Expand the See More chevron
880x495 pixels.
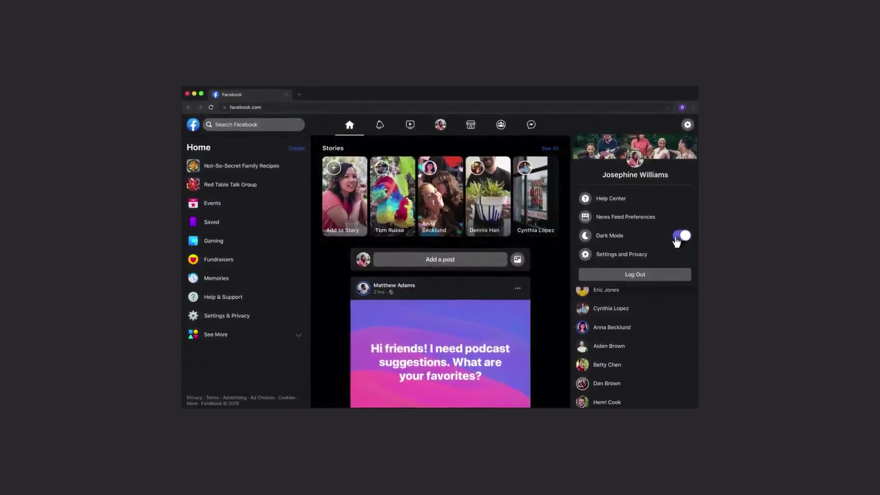click(x=298, y=335)
